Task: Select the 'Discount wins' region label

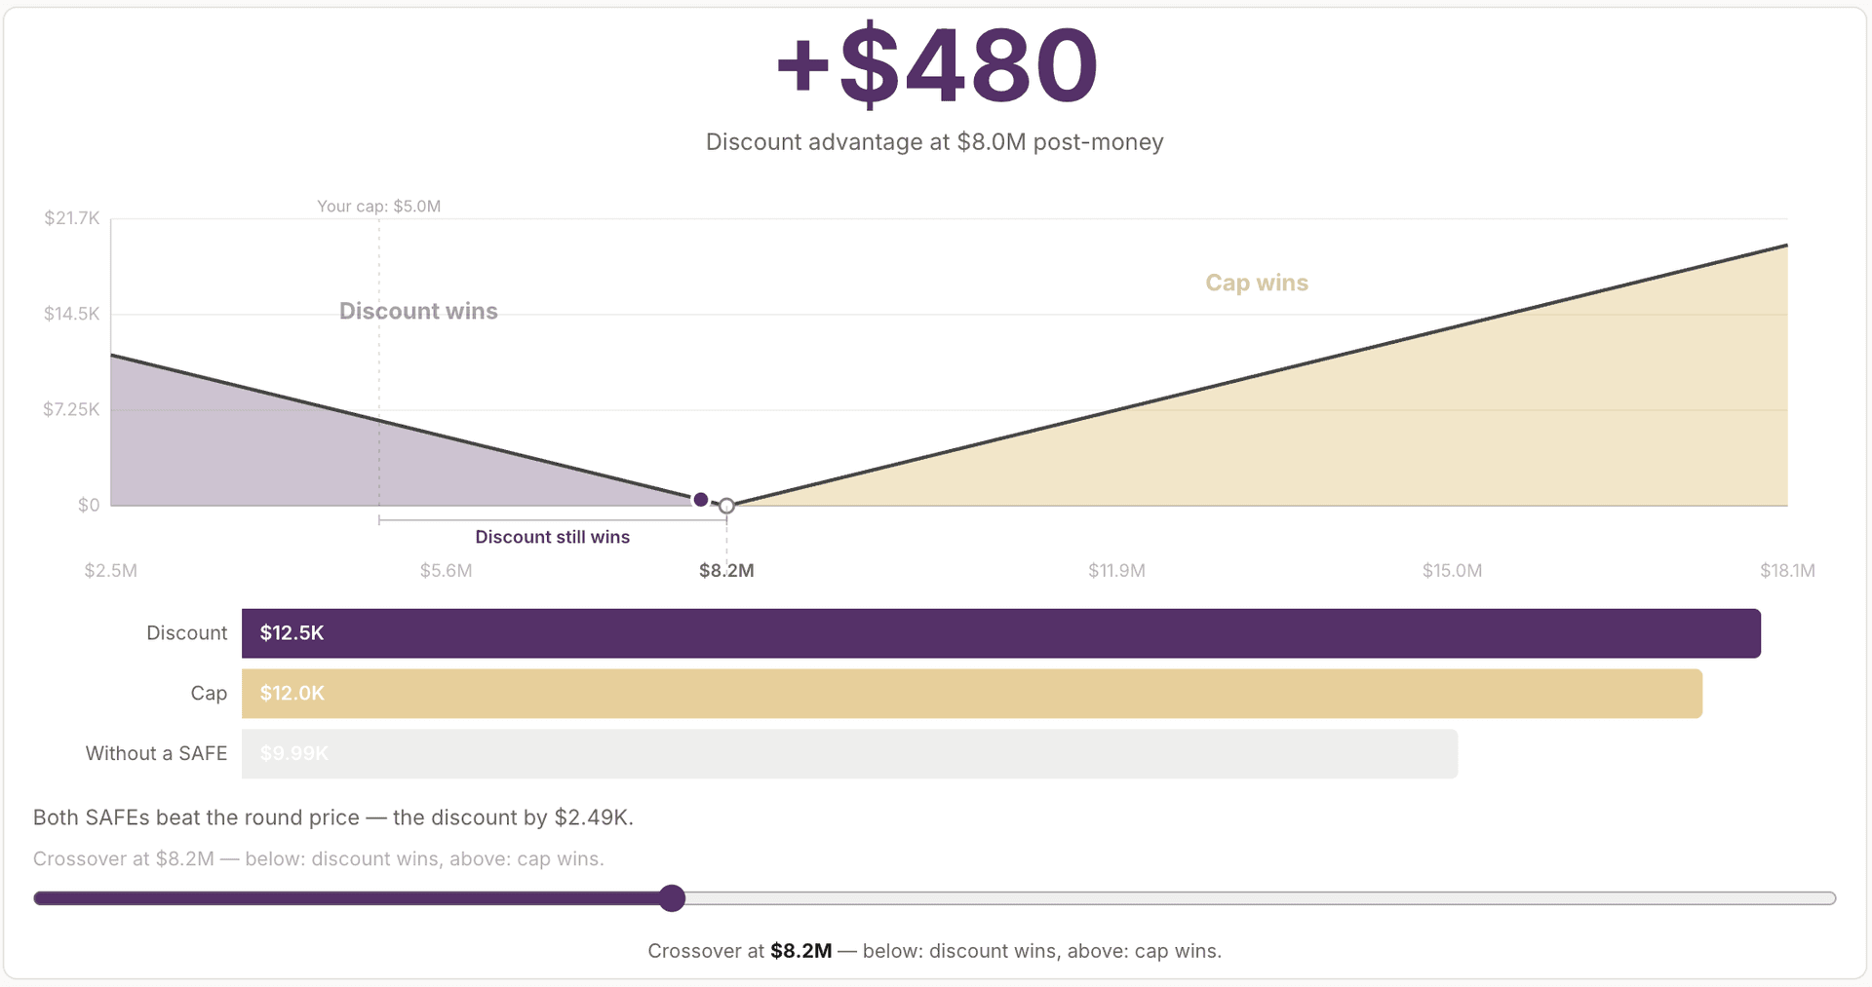Action: pos(418,311)
